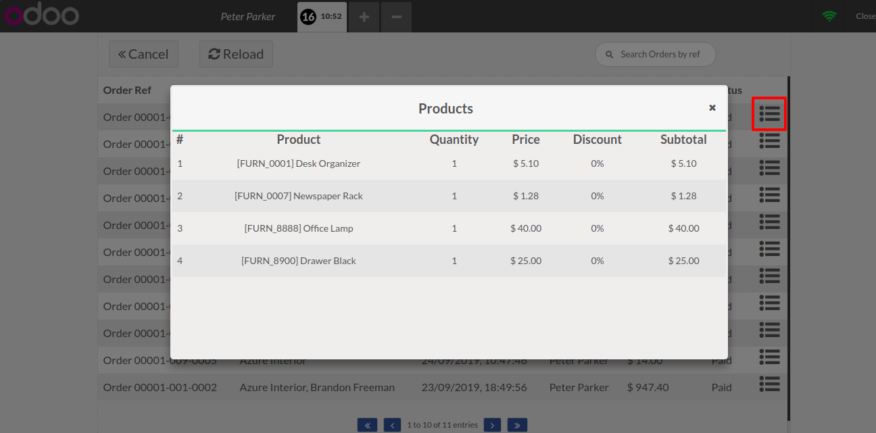Click the Odoo logo
This screenshot has height=433, width=876.
[42, 16]
